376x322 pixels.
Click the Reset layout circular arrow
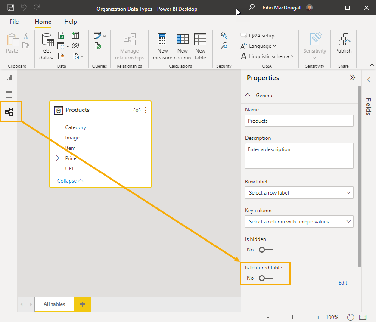[x=350, y=317]
